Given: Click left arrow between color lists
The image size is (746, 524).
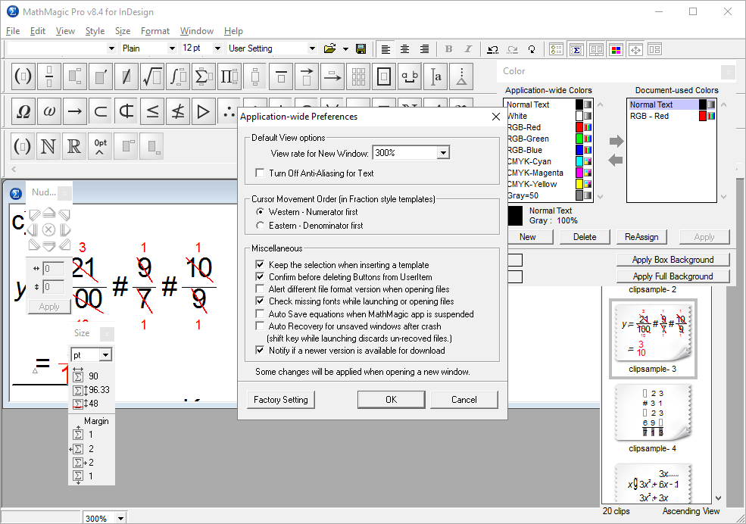Looking at the screenshot, I should pos(616,161).
